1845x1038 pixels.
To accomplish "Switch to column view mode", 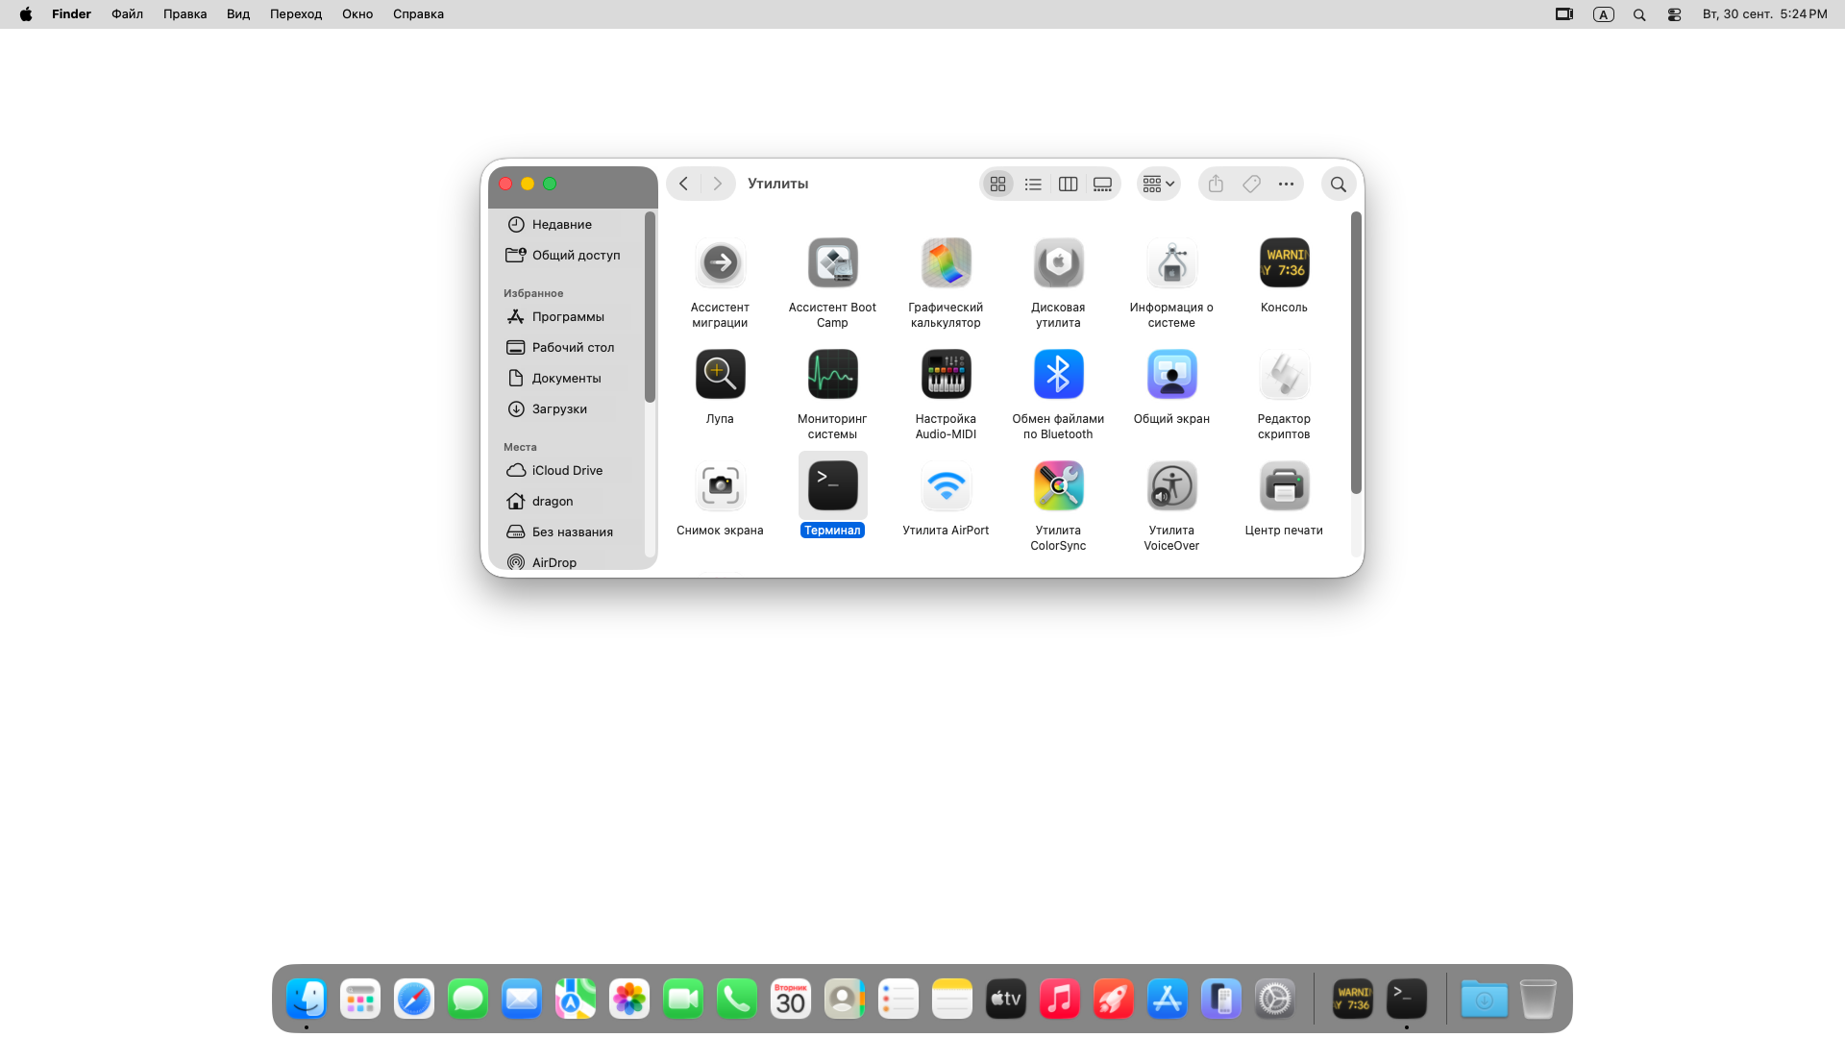I will click(x=1068, y=184).
